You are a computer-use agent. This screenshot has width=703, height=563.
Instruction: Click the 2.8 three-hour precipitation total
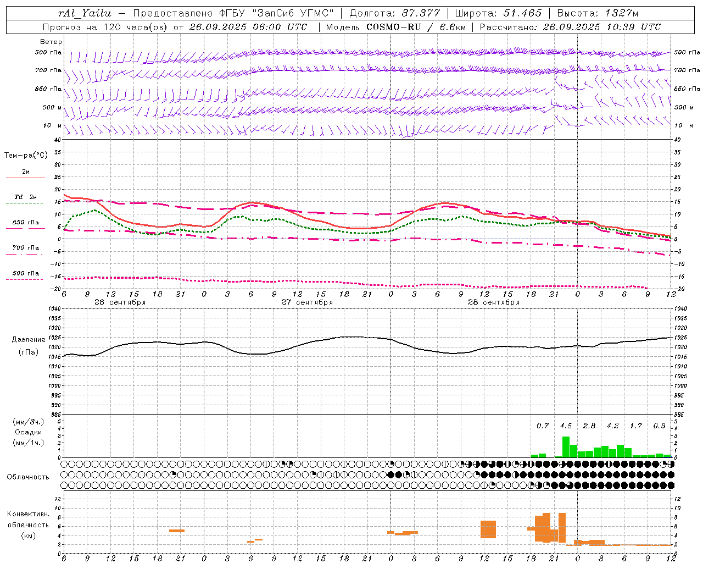click(589, 426)
